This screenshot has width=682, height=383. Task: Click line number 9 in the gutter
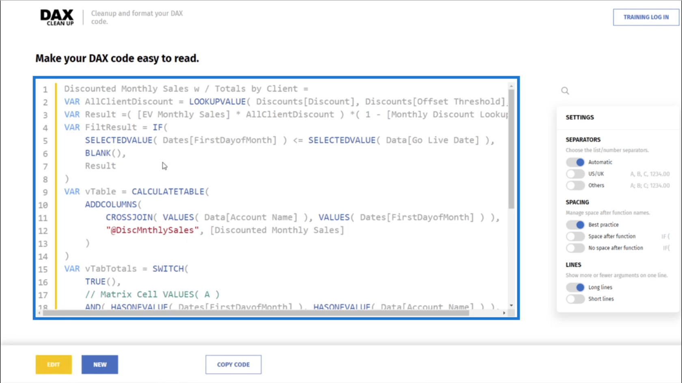tap(45, 192)
